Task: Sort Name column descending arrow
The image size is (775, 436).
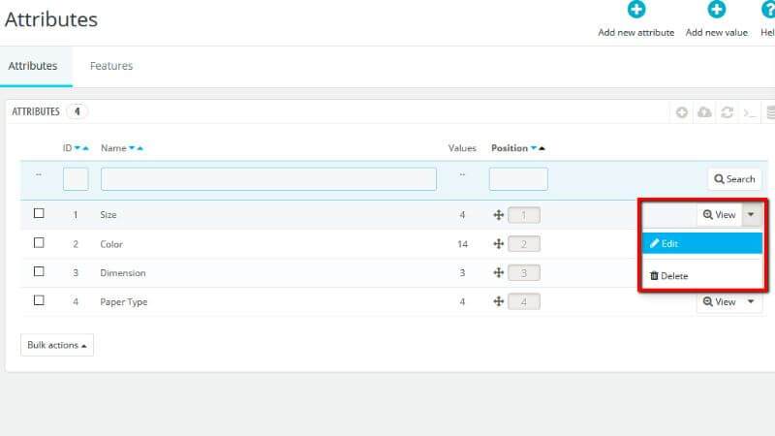Action: click(x=132, y=148)
